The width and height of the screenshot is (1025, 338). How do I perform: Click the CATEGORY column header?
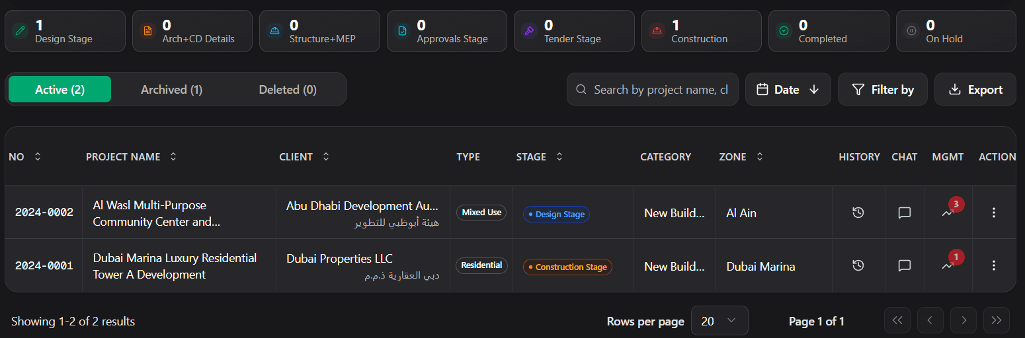click(665, 156)
